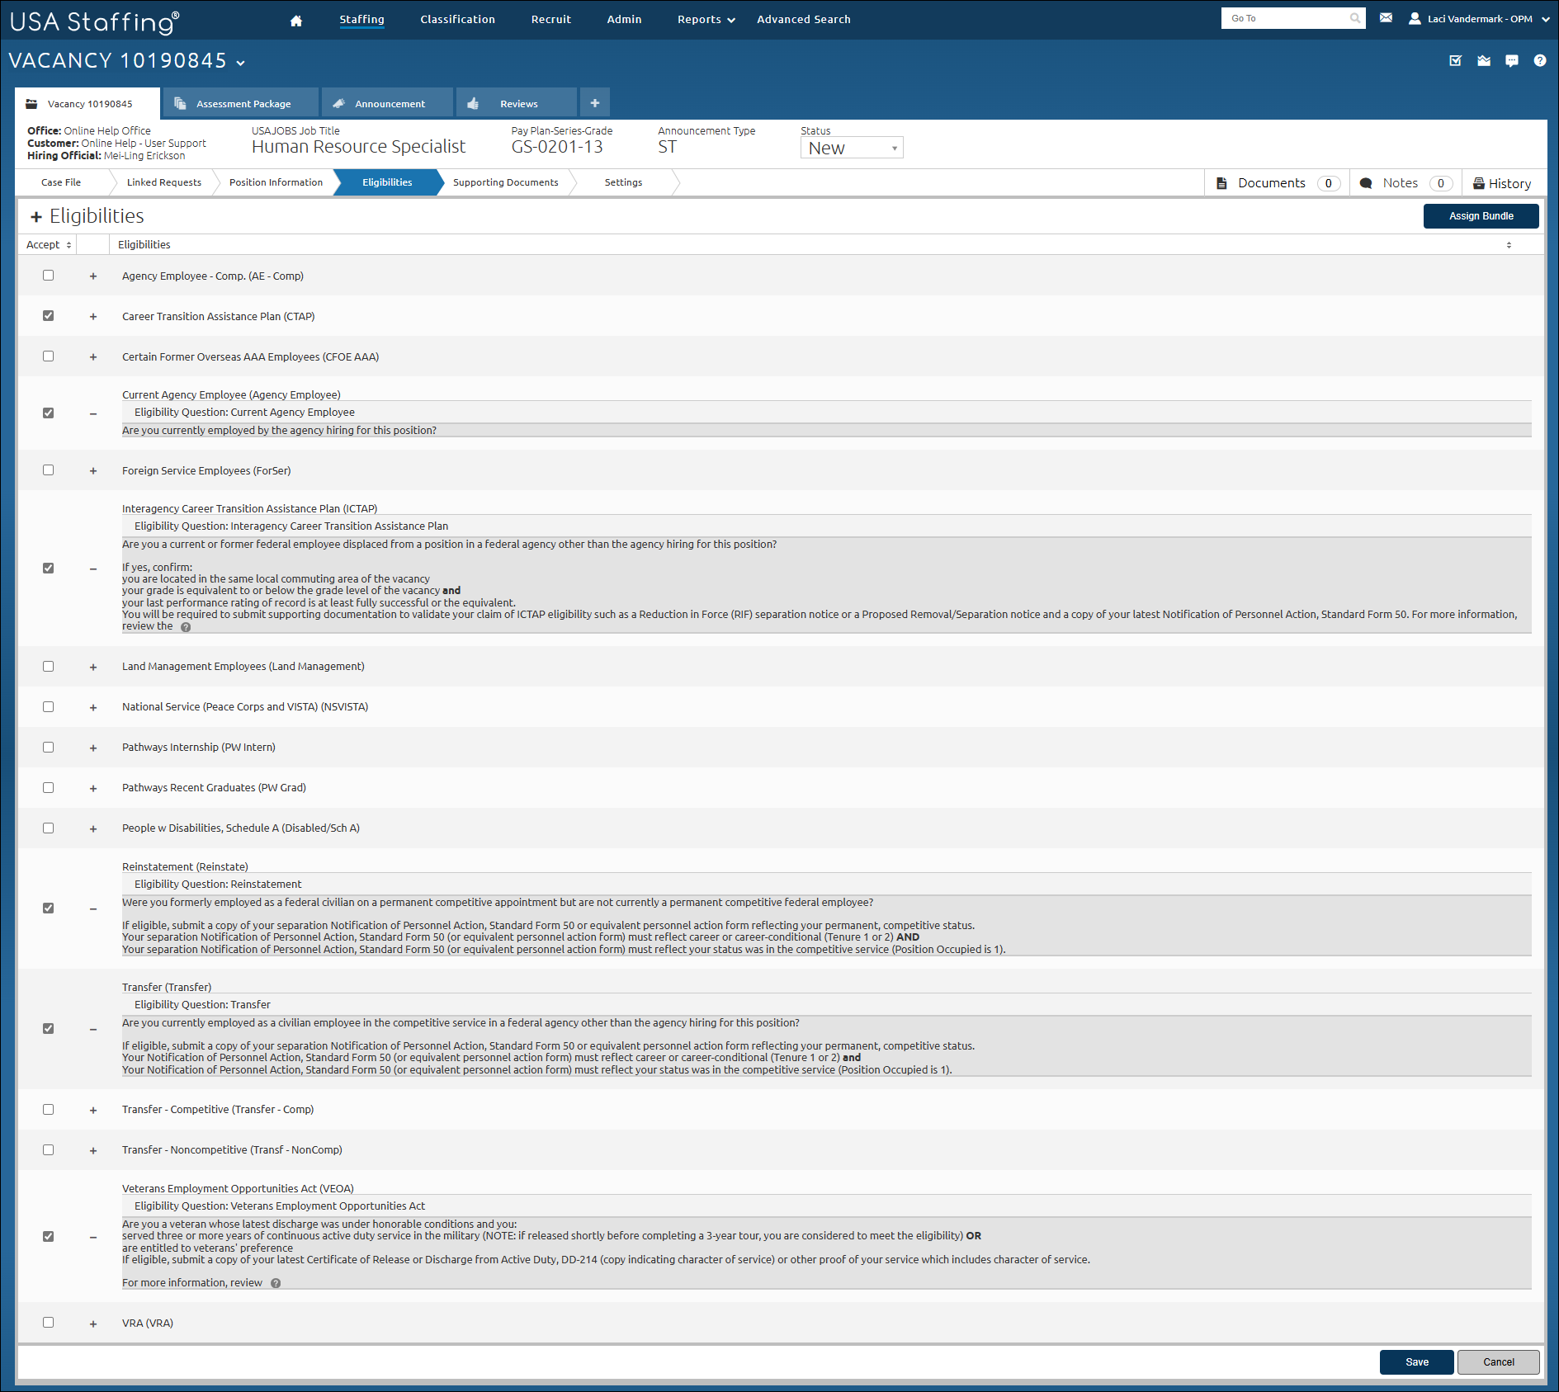Check People w Disabilities Schedule A checkbox
1559x1392 pixels.
coord(49,828)
